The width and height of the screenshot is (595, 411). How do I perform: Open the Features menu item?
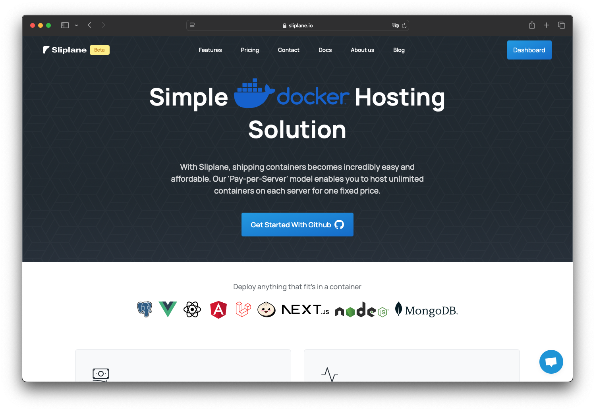point(210,50)
